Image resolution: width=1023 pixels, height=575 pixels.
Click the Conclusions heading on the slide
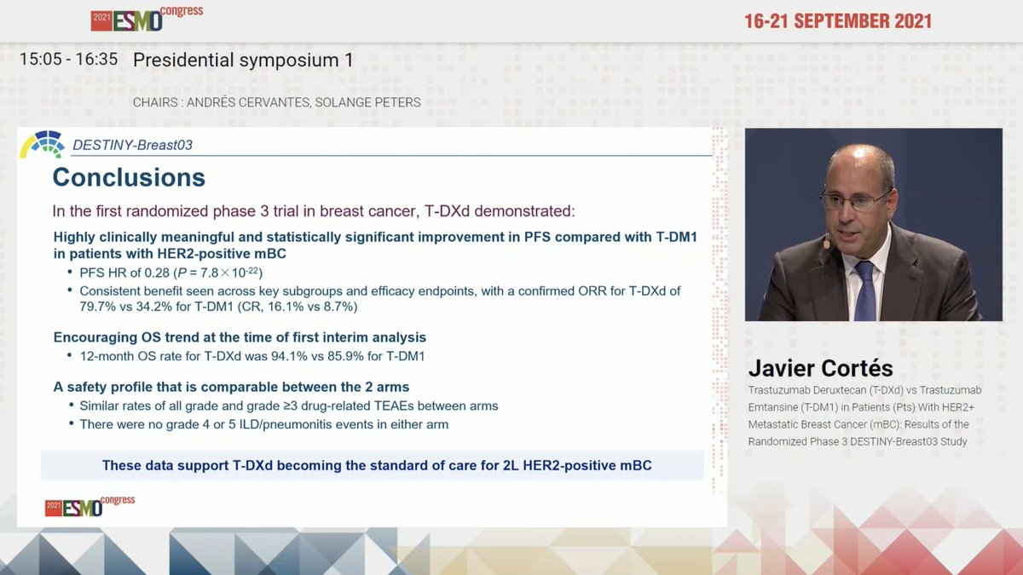(128, 178)
